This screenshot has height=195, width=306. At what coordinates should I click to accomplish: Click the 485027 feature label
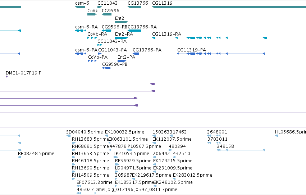[85, 190]
